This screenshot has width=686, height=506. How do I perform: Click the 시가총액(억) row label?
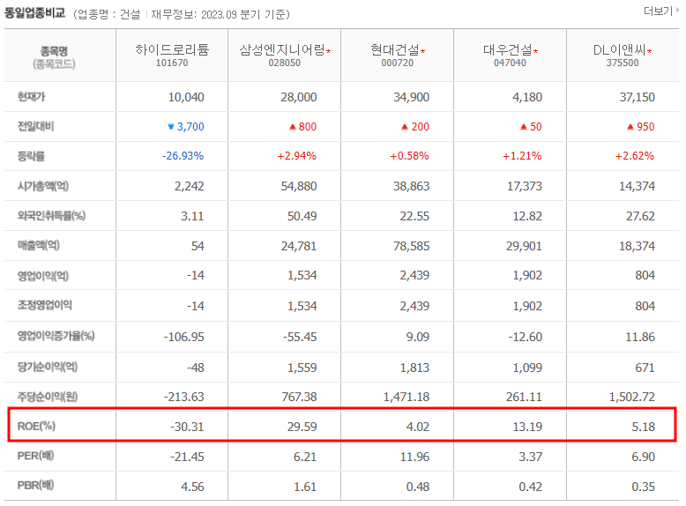coord(43,186)
